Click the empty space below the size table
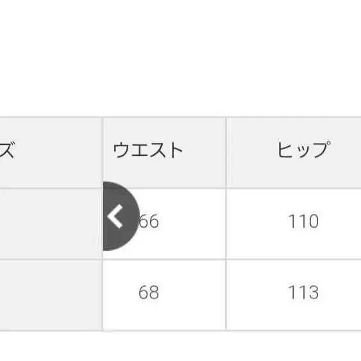The image size is (361, 361). coord(181,346)
